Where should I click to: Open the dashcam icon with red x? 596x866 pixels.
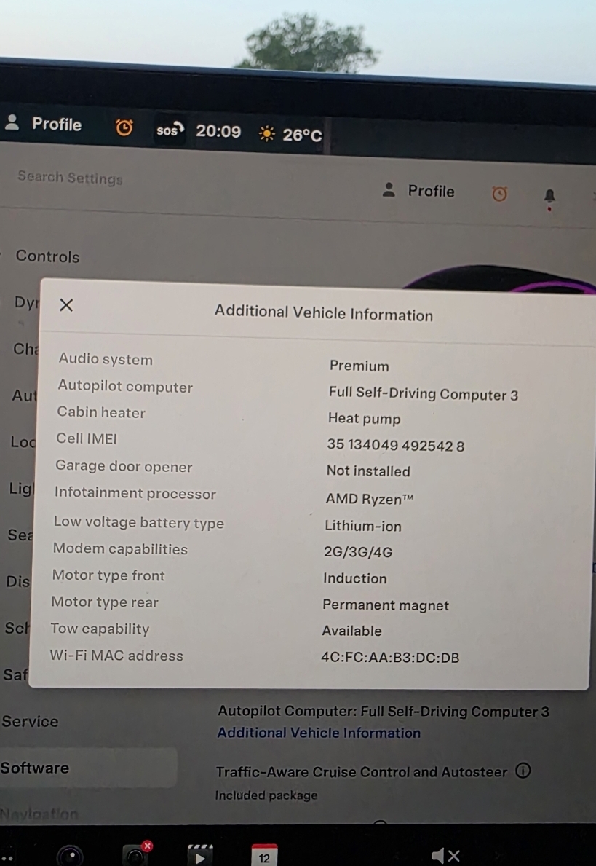136,854
